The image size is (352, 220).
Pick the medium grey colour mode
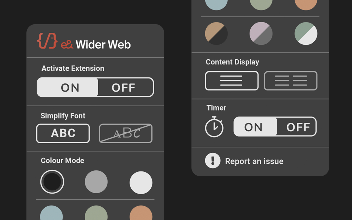[96, 182]
